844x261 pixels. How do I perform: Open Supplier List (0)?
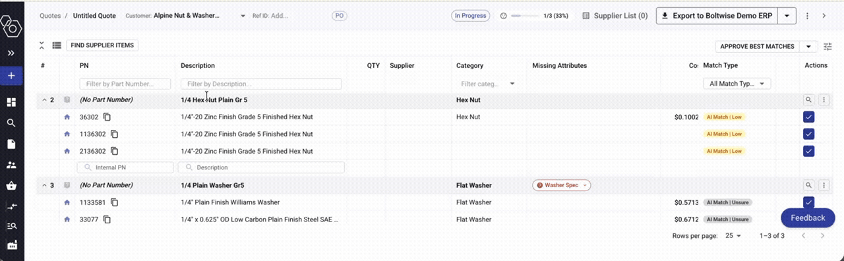[x=615, y=15]
